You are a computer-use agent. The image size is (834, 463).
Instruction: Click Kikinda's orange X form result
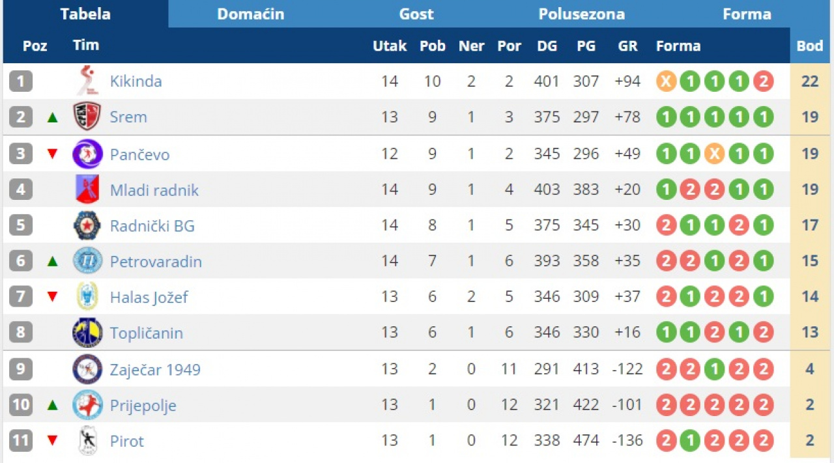click(666, 81)
